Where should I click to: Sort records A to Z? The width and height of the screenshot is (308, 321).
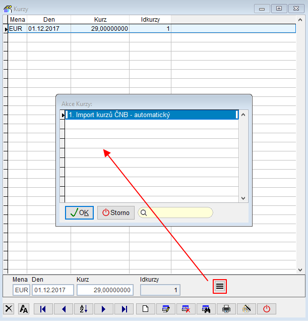[84, 309]
